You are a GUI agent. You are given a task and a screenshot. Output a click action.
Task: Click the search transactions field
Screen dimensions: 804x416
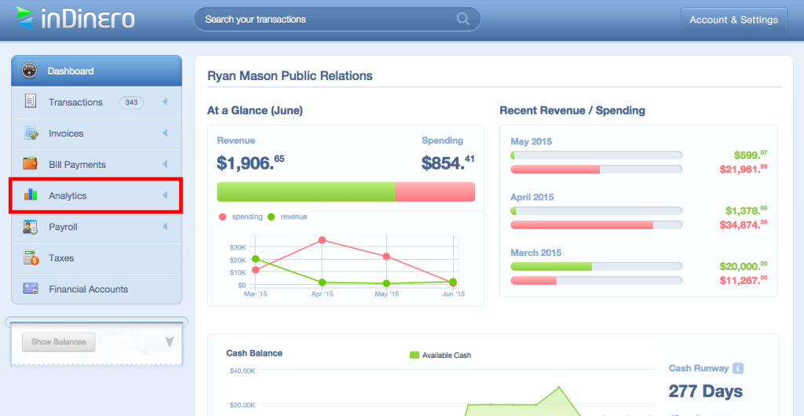(x=337, y=20)
